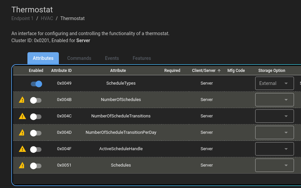Open storage dropdown for NumberOfScheduleTransitionPerDay
Screen dimensions: 301x188
coord(274,132)
